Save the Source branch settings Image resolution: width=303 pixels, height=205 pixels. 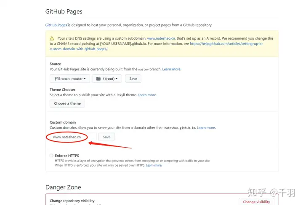coord(133,78)
